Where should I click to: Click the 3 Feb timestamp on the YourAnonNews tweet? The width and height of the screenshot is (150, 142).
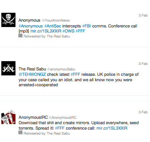tap(143, 15)
